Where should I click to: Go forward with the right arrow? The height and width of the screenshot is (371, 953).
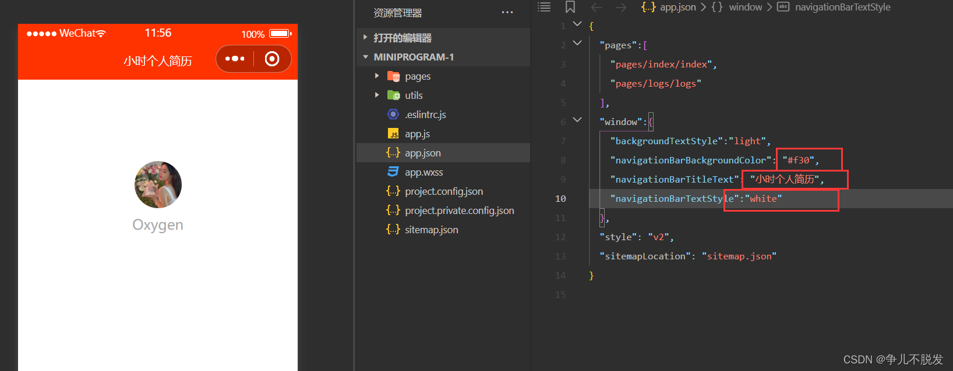pyautogui.click(x=621, y=7)
